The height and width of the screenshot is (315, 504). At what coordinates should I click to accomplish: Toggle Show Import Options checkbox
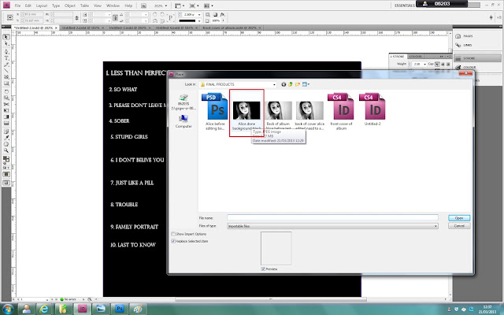pos(173,234)
